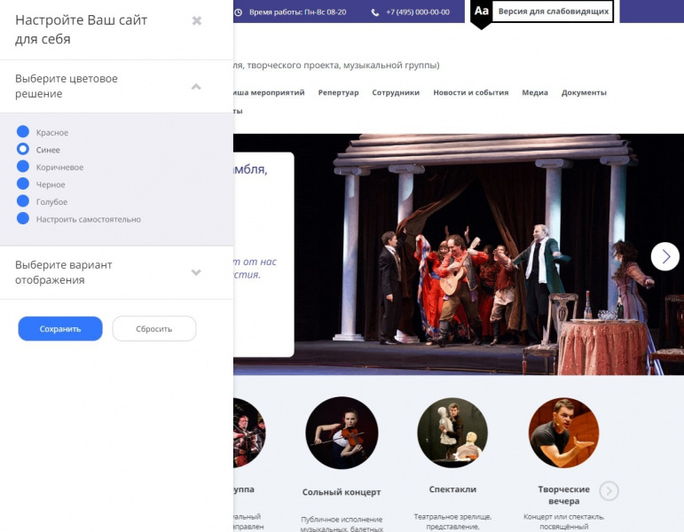Collapse the color scheme section
Screen dimensions: 684x532
(196, 86)
